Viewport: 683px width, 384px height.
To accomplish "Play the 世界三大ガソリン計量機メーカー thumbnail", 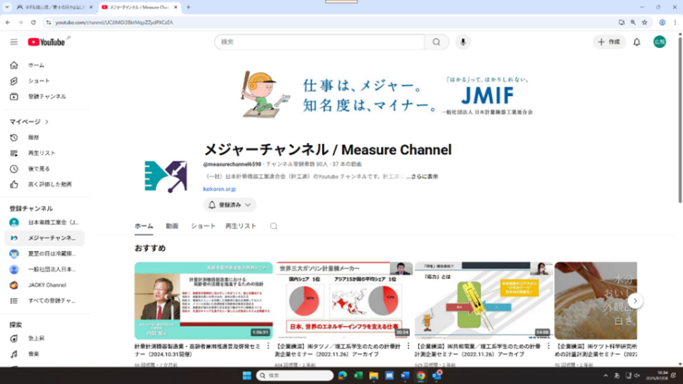I will pyautogui.click(x=345, y=301).
